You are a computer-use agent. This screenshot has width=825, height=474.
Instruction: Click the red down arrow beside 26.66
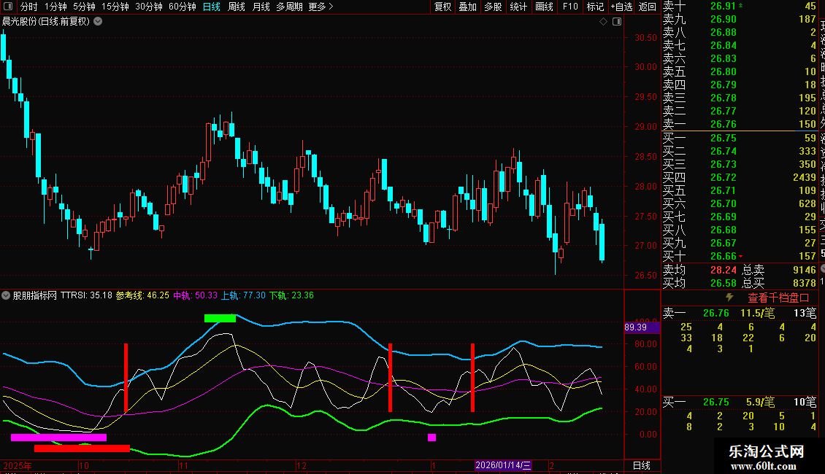pyautogui.click(x=741, y=256)
